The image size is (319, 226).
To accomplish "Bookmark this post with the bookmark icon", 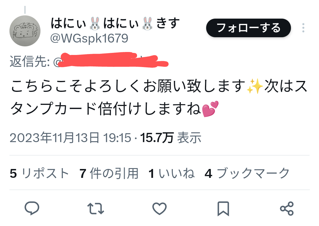I will [x=223, y=209].
